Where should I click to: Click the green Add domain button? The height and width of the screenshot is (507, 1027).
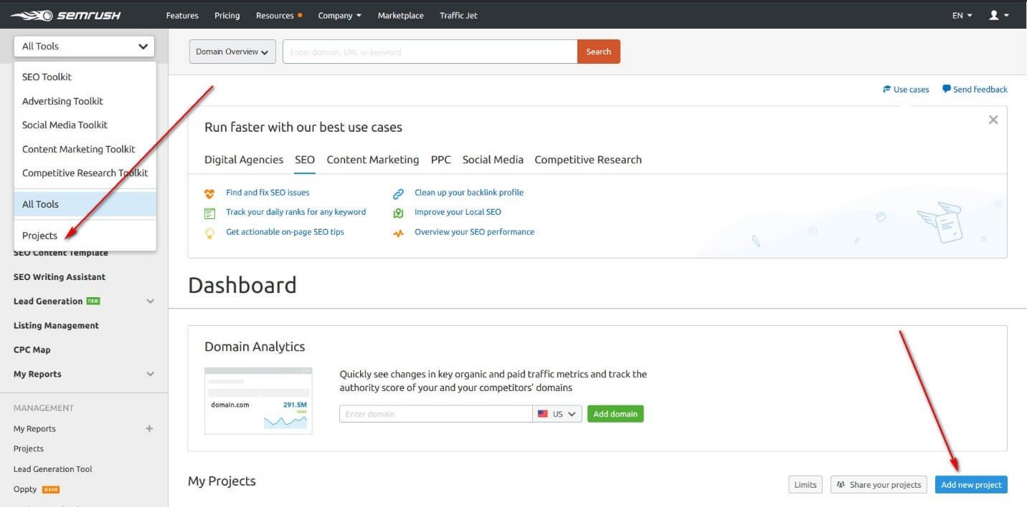(615, 414)
